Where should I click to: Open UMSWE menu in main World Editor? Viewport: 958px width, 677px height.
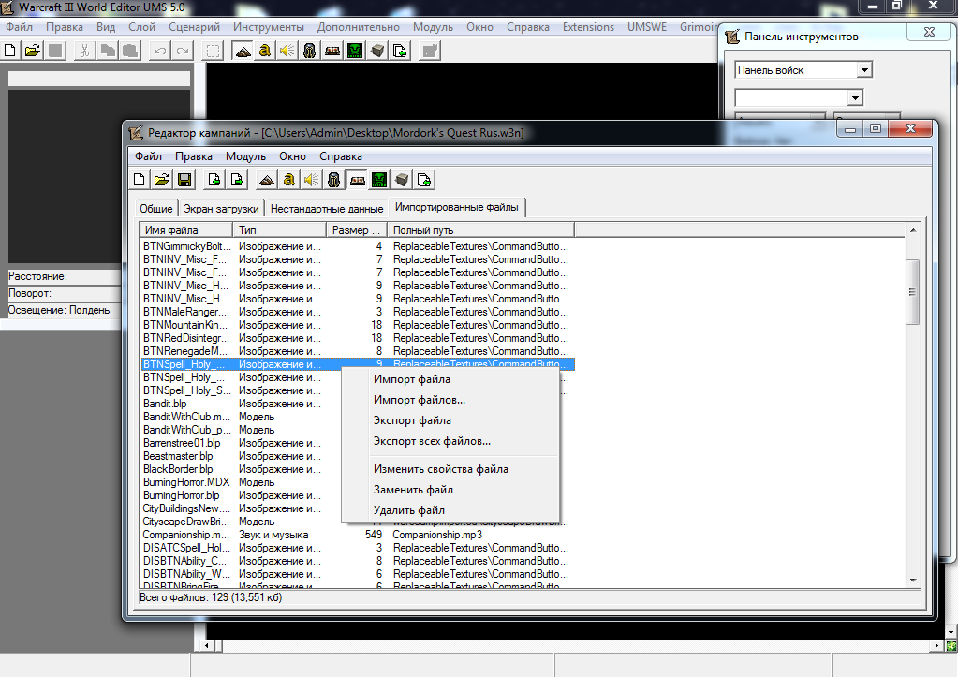point(646,27)
